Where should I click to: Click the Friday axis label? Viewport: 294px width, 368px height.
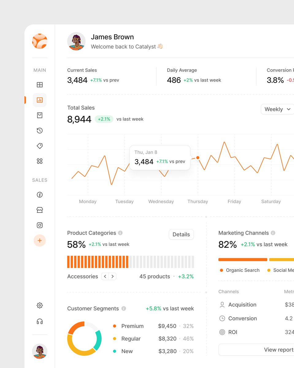(x=235, y=201)
